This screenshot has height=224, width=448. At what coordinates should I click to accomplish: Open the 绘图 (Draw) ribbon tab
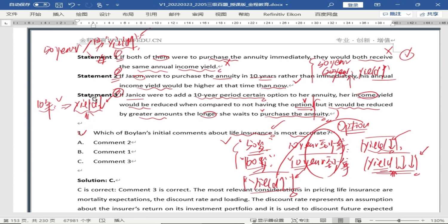pyautogui.click(x=82, y=14)
